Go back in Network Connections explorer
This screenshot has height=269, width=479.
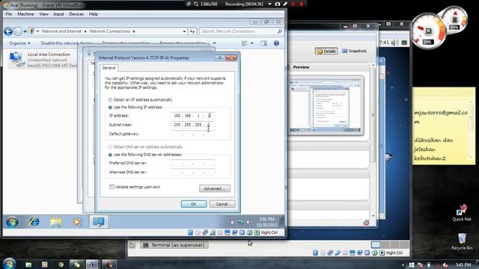(8, 31)
